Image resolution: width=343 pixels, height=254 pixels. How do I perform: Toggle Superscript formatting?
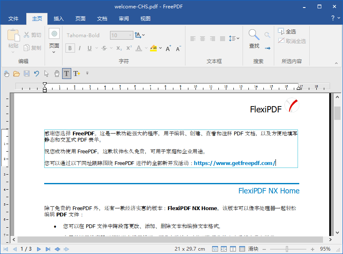129,48
